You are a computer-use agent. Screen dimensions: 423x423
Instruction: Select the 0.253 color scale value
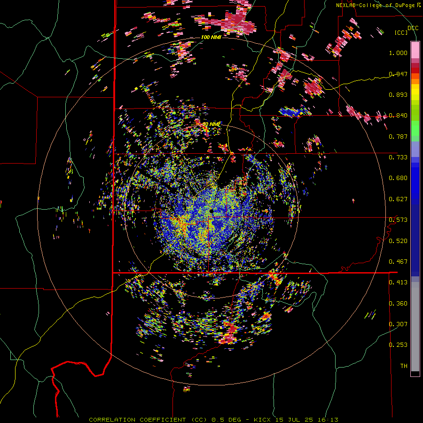[398, 345]
